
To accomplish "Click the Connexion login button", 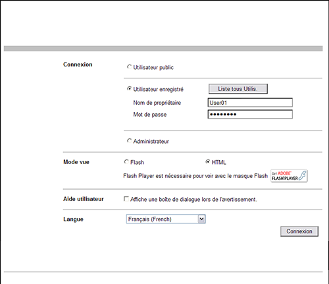I will pos(299,231).
